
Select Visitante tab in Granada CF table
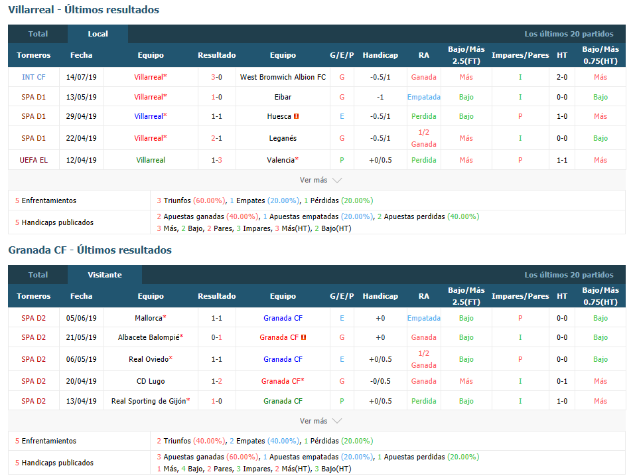[105, 275]
